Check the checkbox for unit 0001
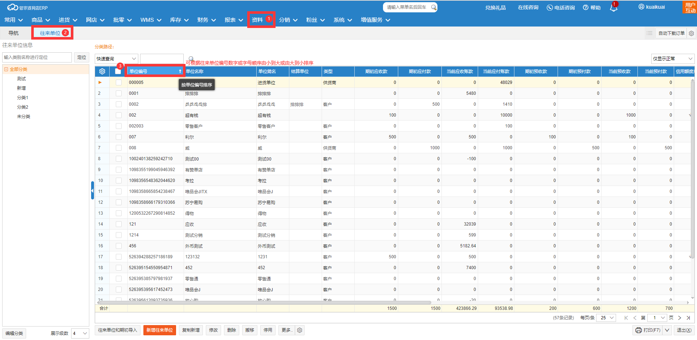 119,93
